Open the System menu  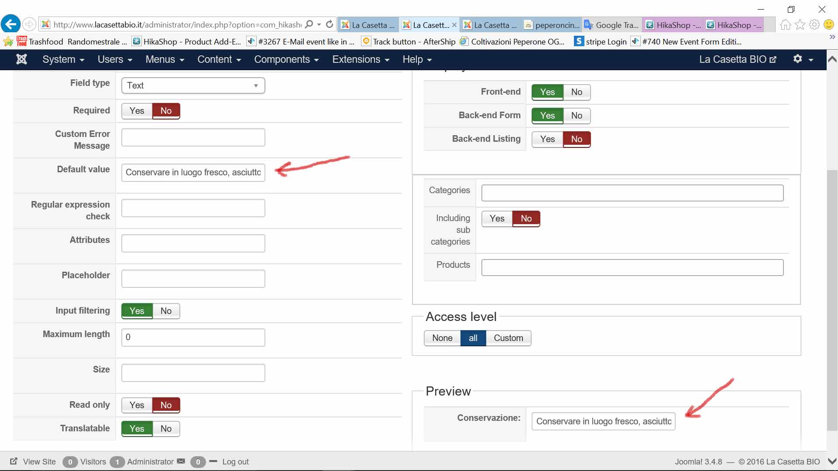pyautogui.click(x=63, y=59)
